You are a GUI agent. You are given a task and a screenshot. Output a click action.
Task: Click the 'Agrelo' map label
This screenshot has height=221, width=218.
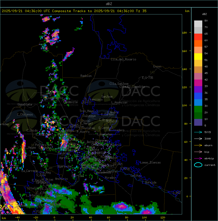[x=64, y=158]
